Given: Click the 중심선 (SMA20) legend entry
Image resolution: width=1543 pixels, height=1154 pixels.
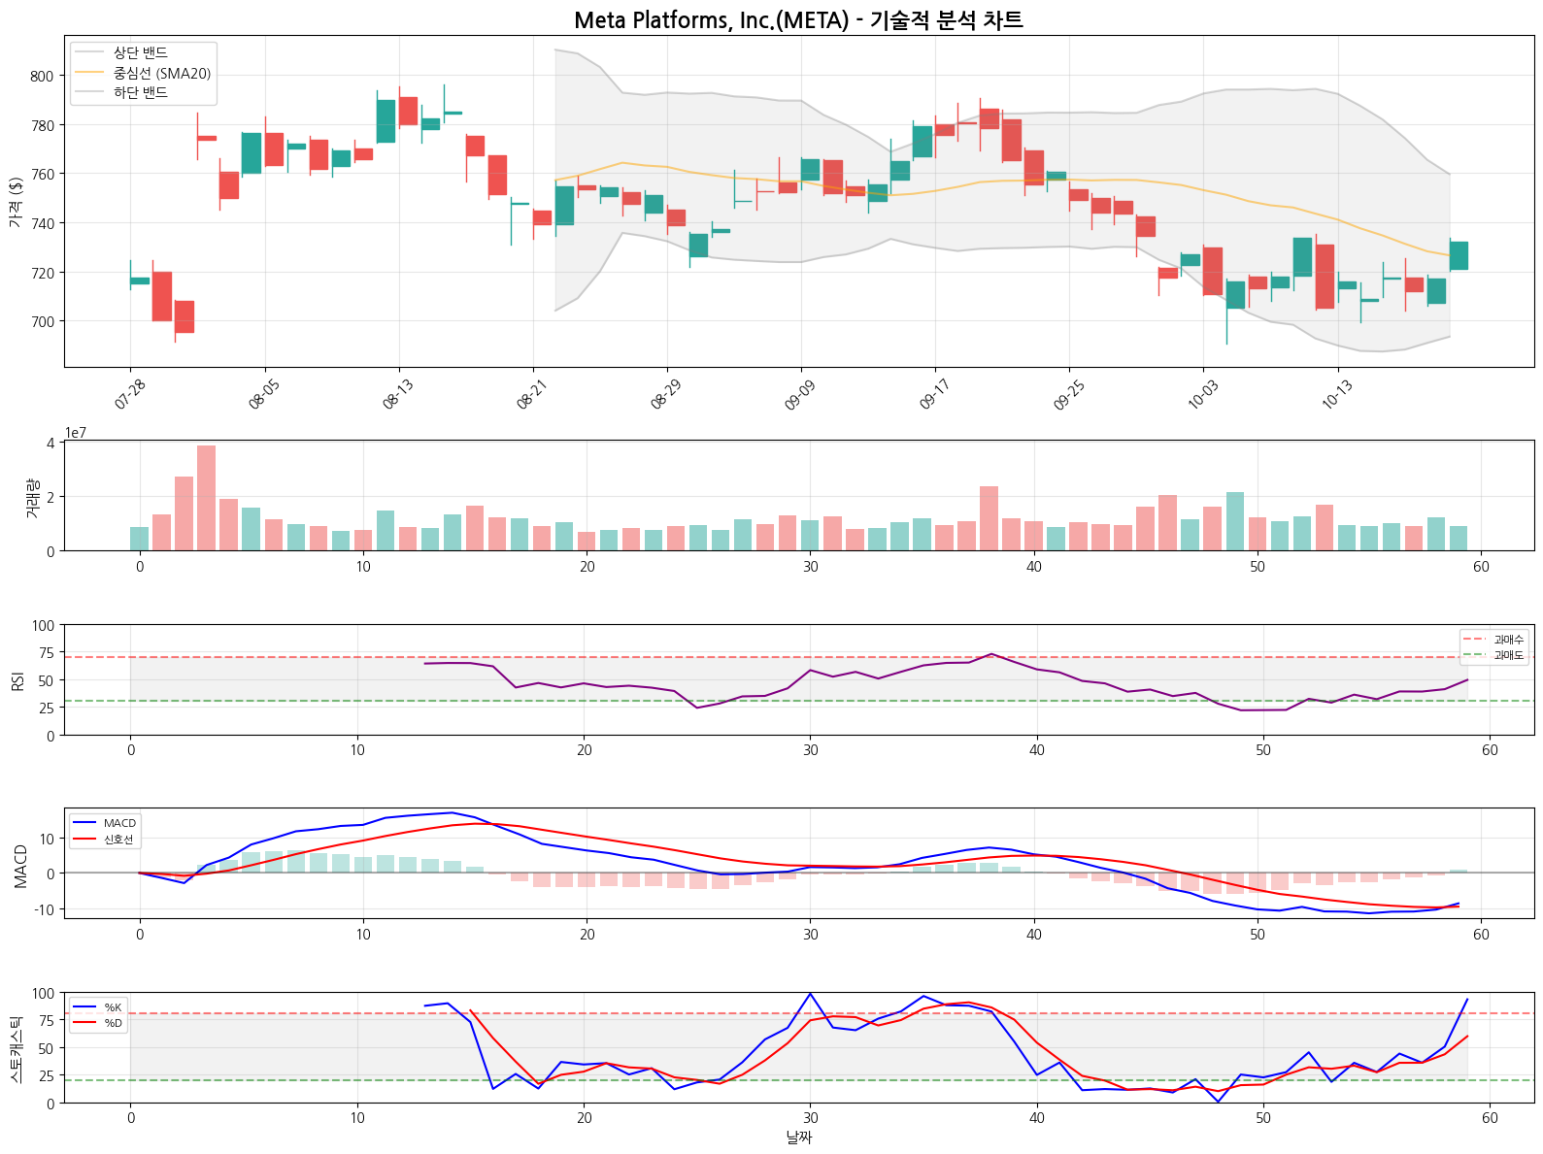Looking at the screenshot, I should click(161, 73).
